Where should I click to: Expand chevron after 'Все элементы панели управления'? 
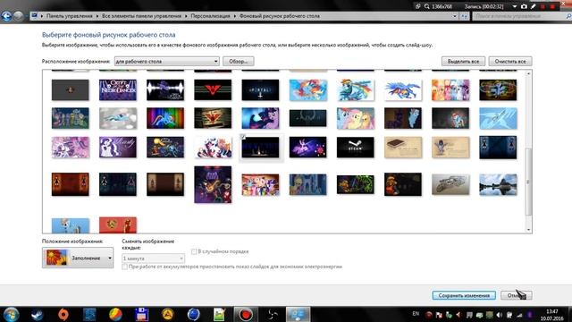pos(186,16)
